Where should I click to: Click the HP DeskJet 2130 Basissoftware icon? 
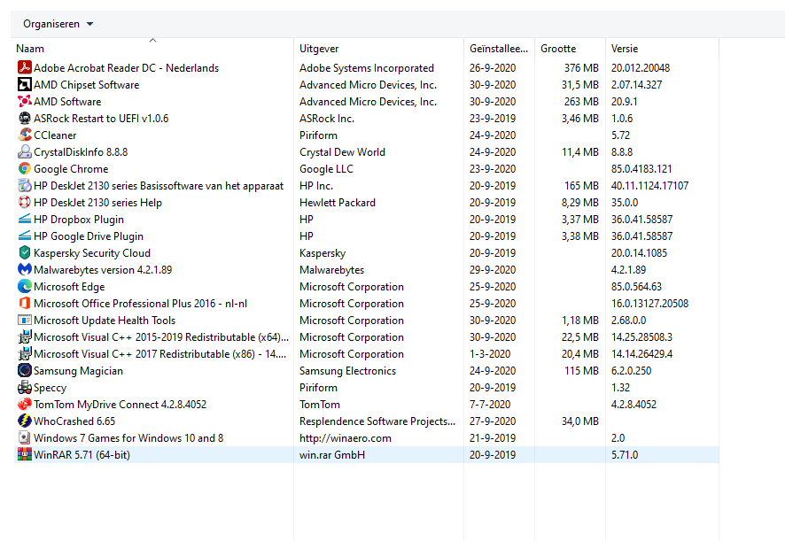click(25, 186)
